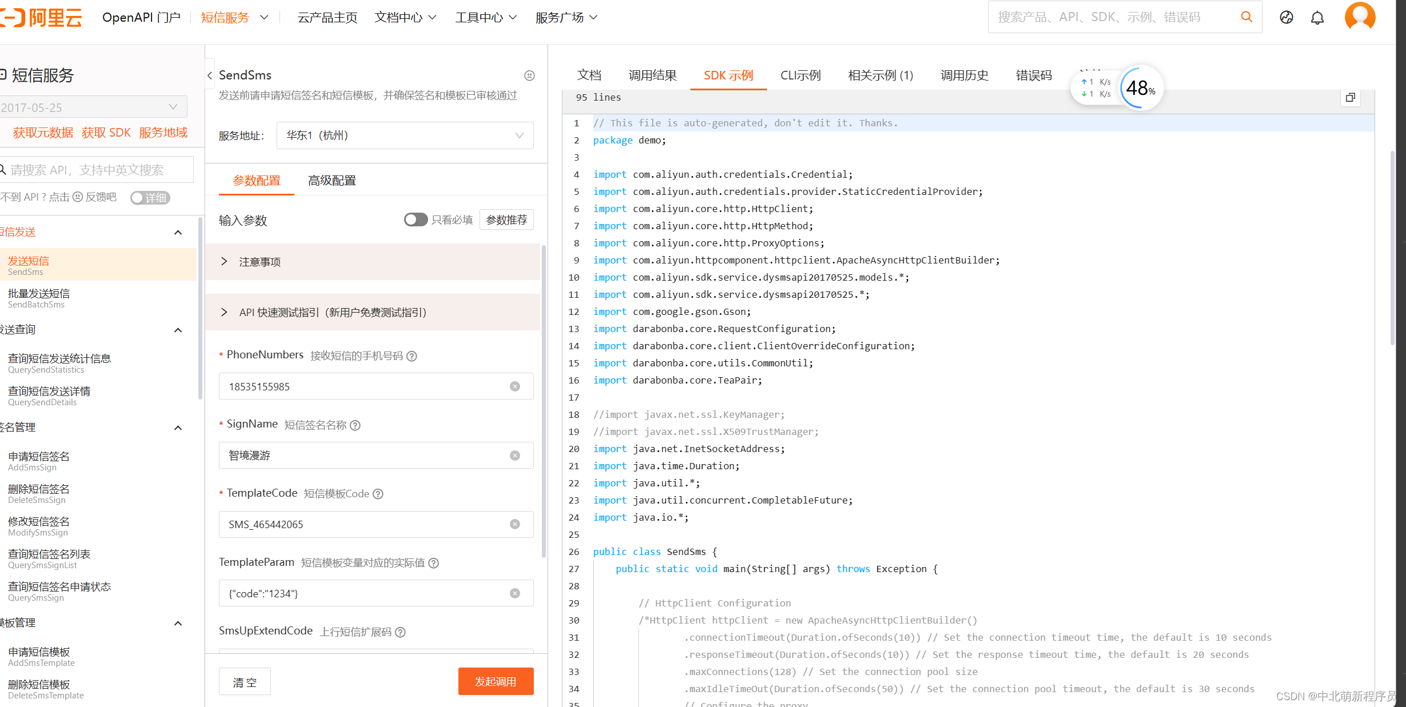Open the 相关示例 (1) tab
Image resolution: width=1406 pixels, height=707 pixels.
pos(881,75)
